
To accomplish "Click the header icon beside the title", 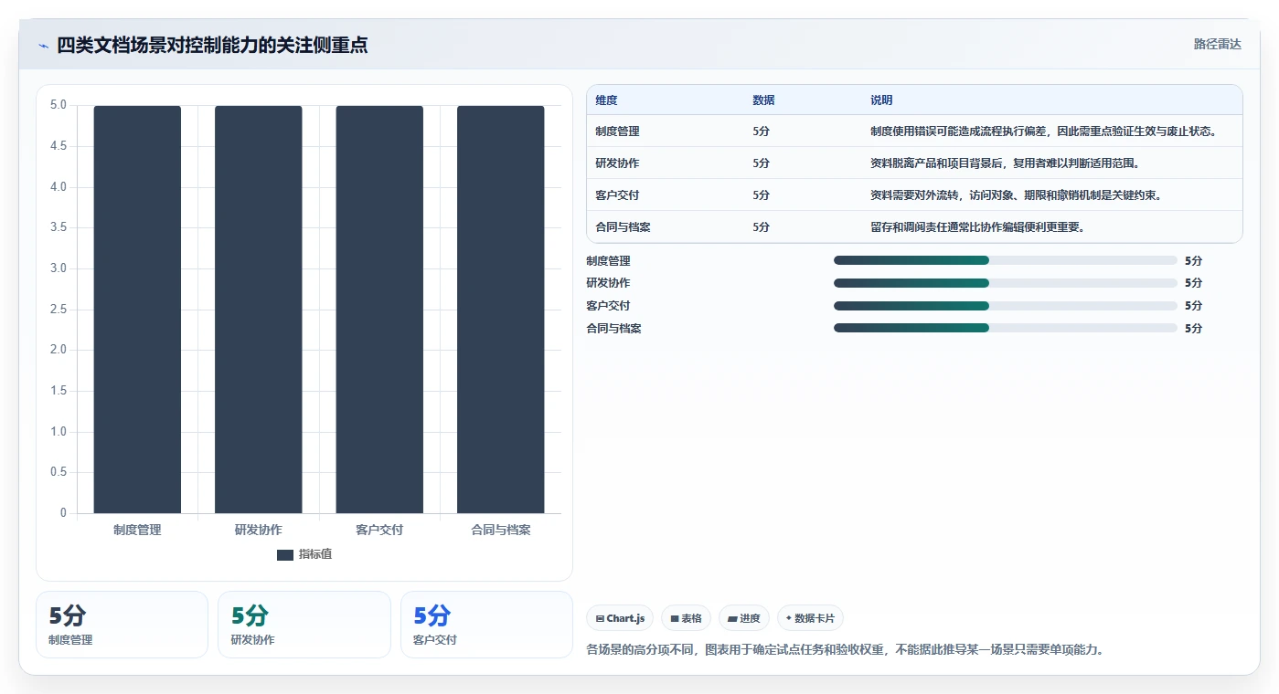I will point(43,46).
